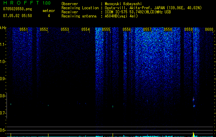Click the meteor echo below 0552
216x137 pixels.
[48, 105]
